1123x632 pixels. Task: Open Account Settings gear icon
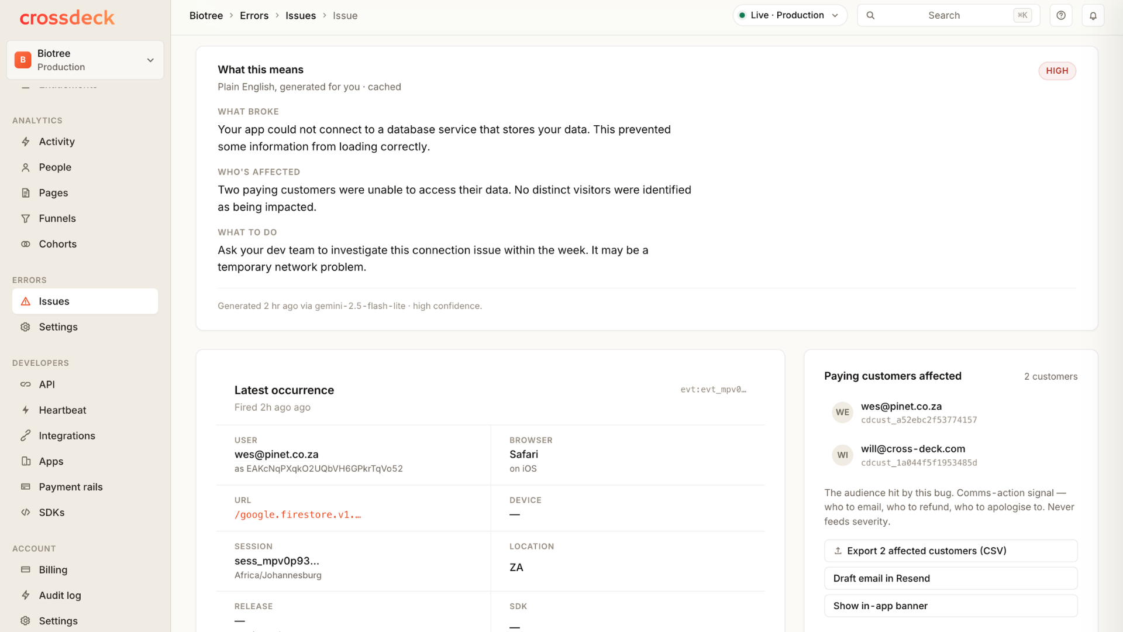tap(26, 621)
